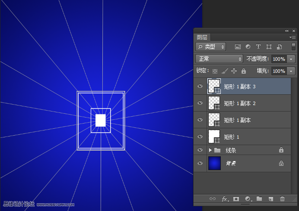Click link layers icon at panel bottom

coord(213,199)
